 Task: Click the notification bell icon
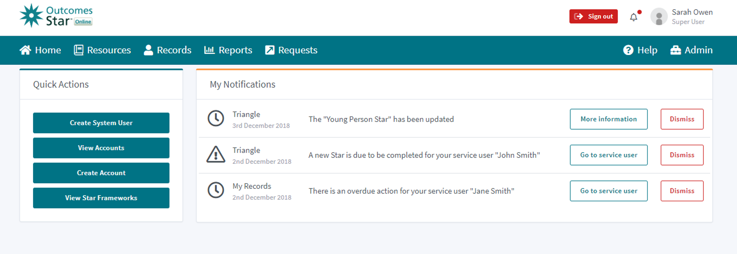634,17
